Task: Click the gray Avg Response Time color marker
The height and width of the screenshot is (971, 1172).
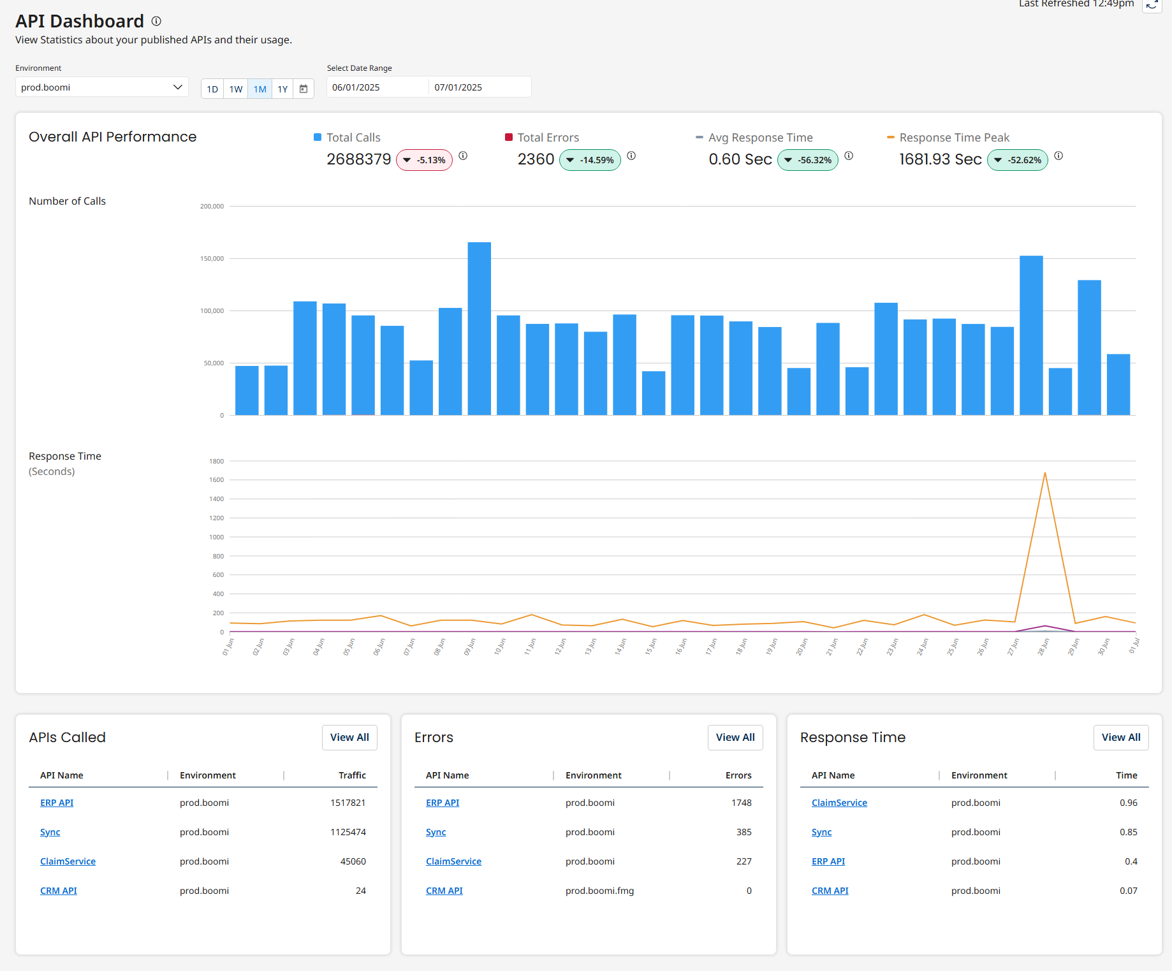Action: click(x=700, y=137)
